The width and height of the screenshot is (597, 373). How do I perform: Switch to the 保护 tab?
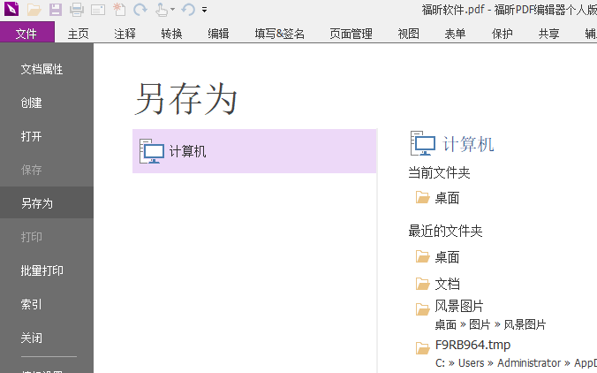(502, 34)
